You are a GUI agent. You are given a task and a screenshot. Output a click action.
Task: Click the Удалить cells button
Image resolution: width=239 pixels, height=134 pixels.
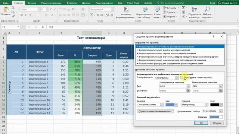click(x=171, y=12)
